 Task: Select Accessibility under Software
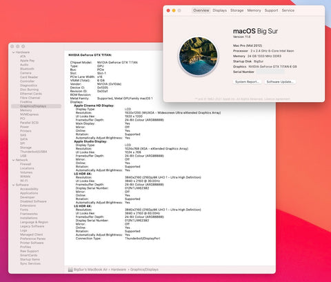29,189
